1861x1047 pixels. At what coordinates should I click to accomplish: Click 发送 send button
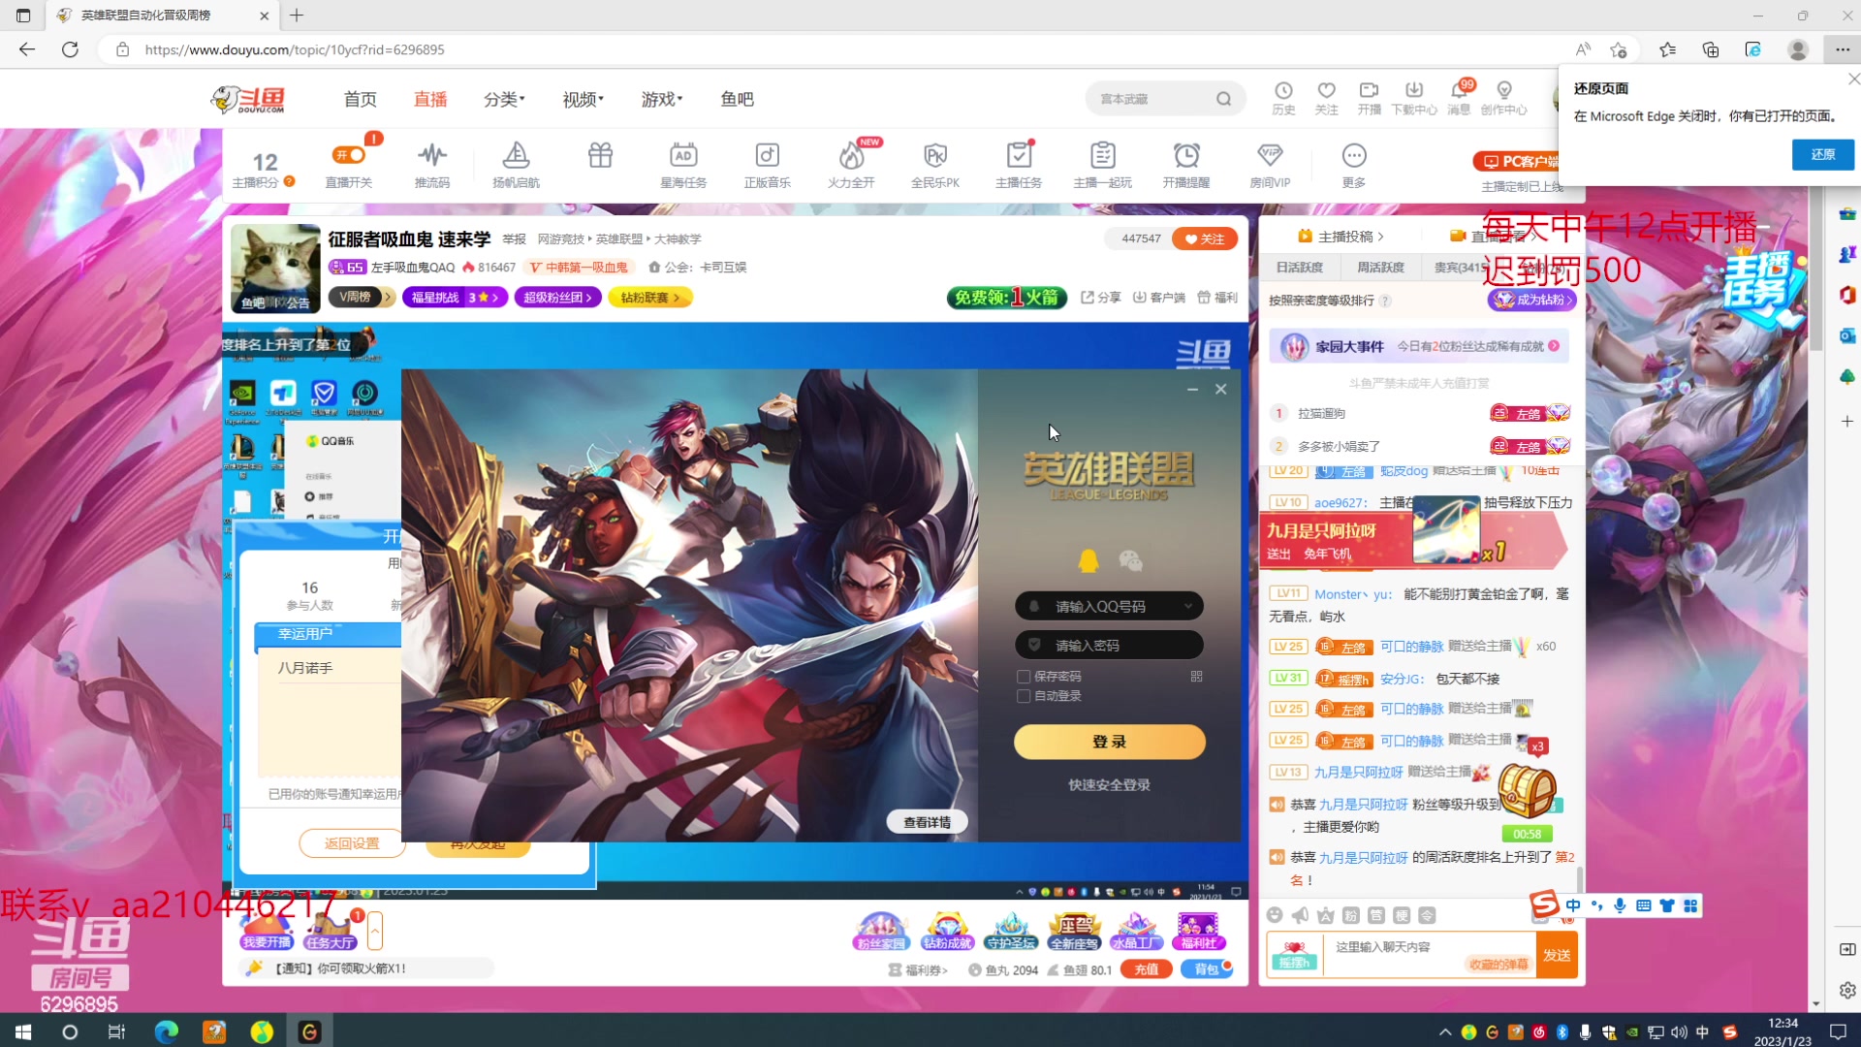point(1557,955)
